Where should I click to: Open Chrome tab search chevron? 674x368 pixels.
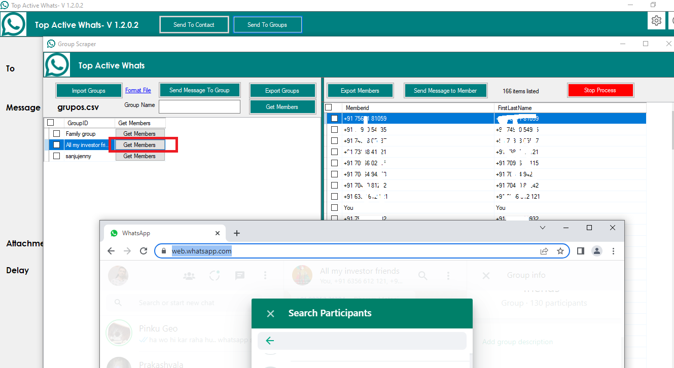tap(543, 228)
